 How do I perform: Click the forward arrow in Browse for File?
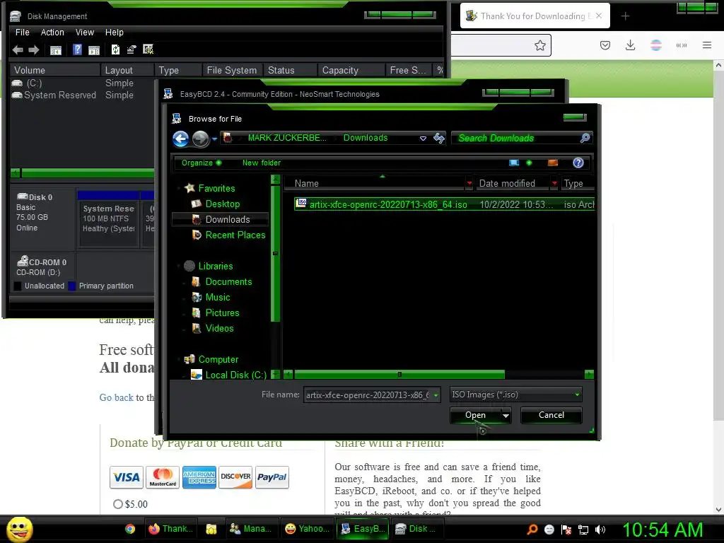[200, 139]
